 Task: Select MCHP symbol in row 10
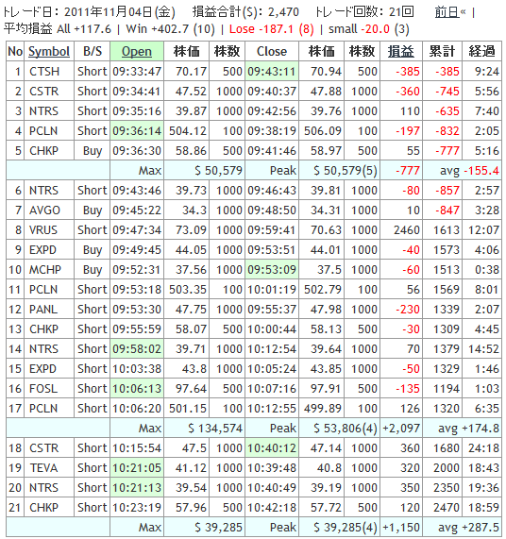[45, 270]
